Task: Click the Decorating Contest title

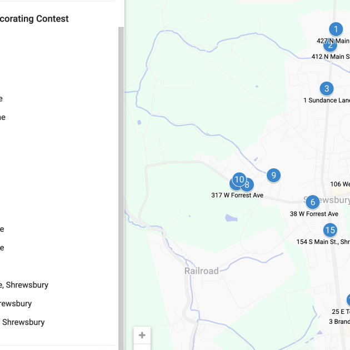Action: 34,19
